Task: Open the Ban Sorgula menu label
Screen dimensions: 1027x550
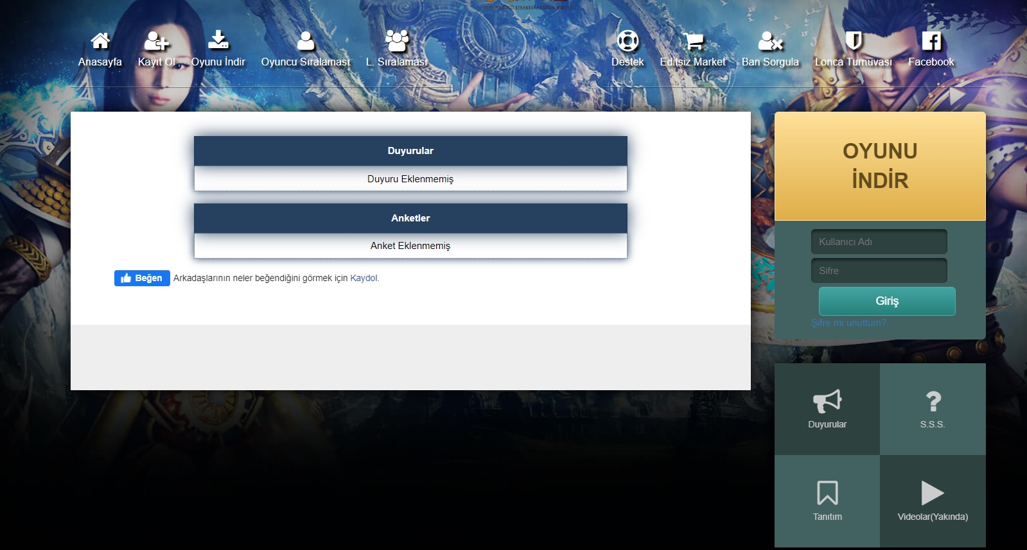Action: click(x=770, y=62)
